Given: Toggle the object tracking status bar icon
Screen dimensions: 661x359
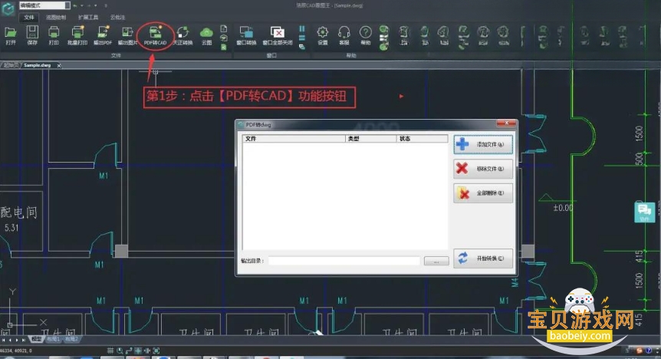Looking at the screenshot, I should coord(147,351).
